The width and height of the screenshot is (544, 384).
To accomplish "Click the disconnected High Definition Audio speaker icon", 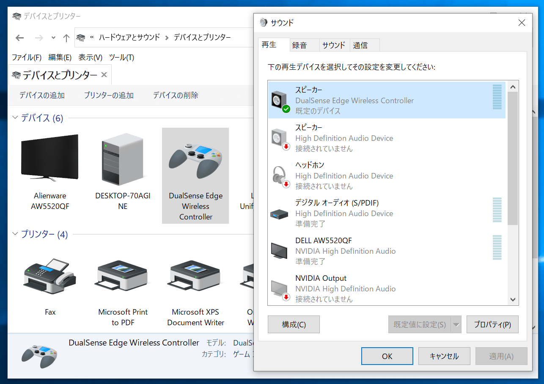I will coord(280,139).
